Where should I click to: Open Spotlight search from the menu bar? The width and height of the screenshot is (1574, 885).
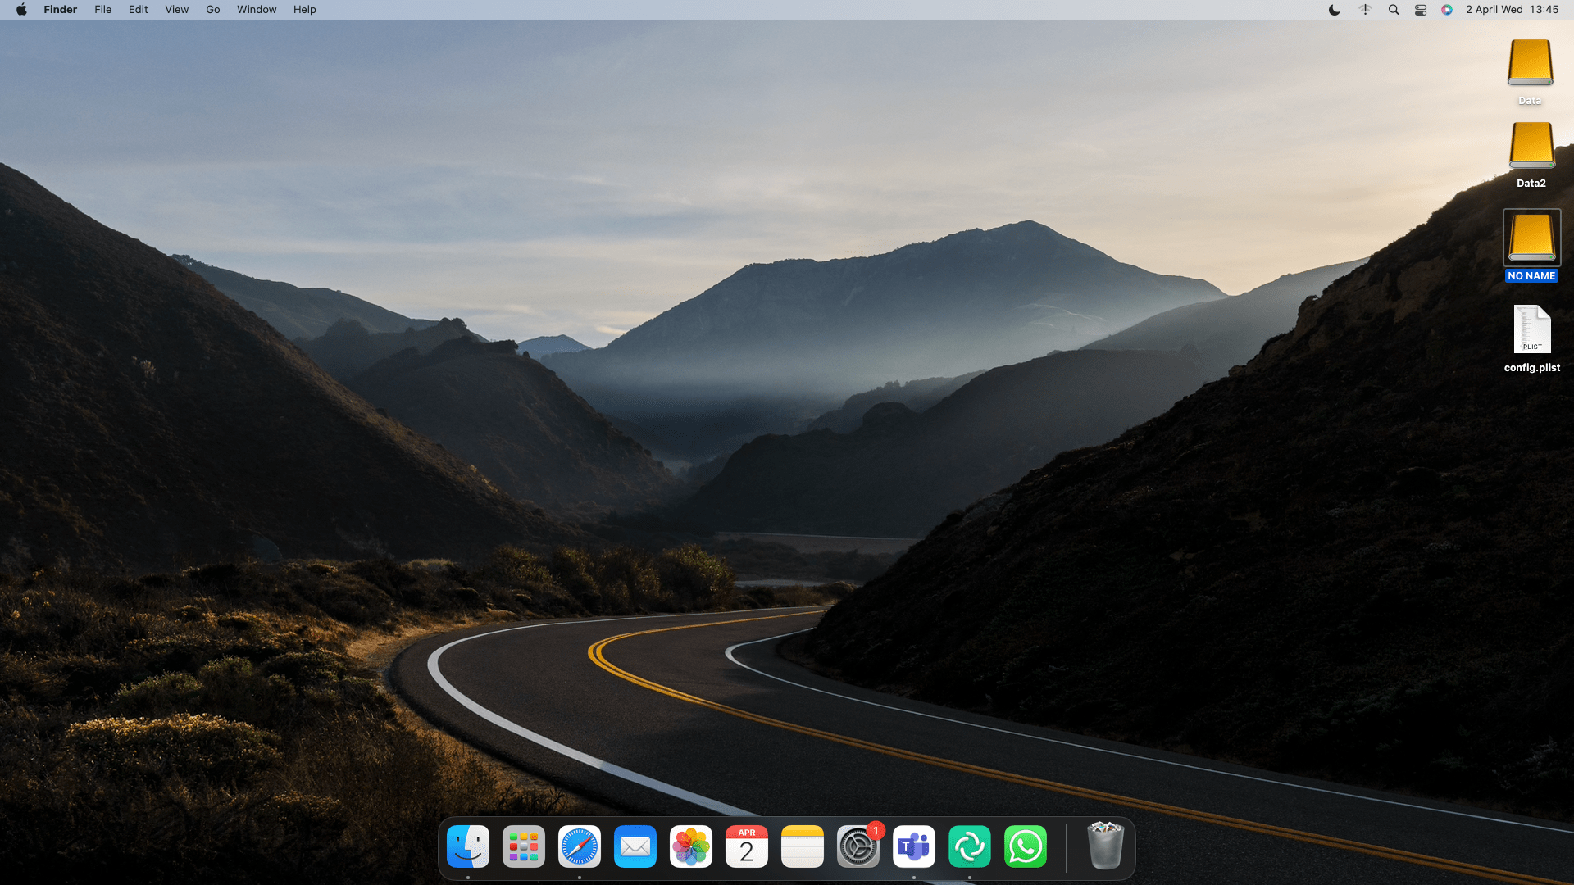click(x=1394, y=10)
